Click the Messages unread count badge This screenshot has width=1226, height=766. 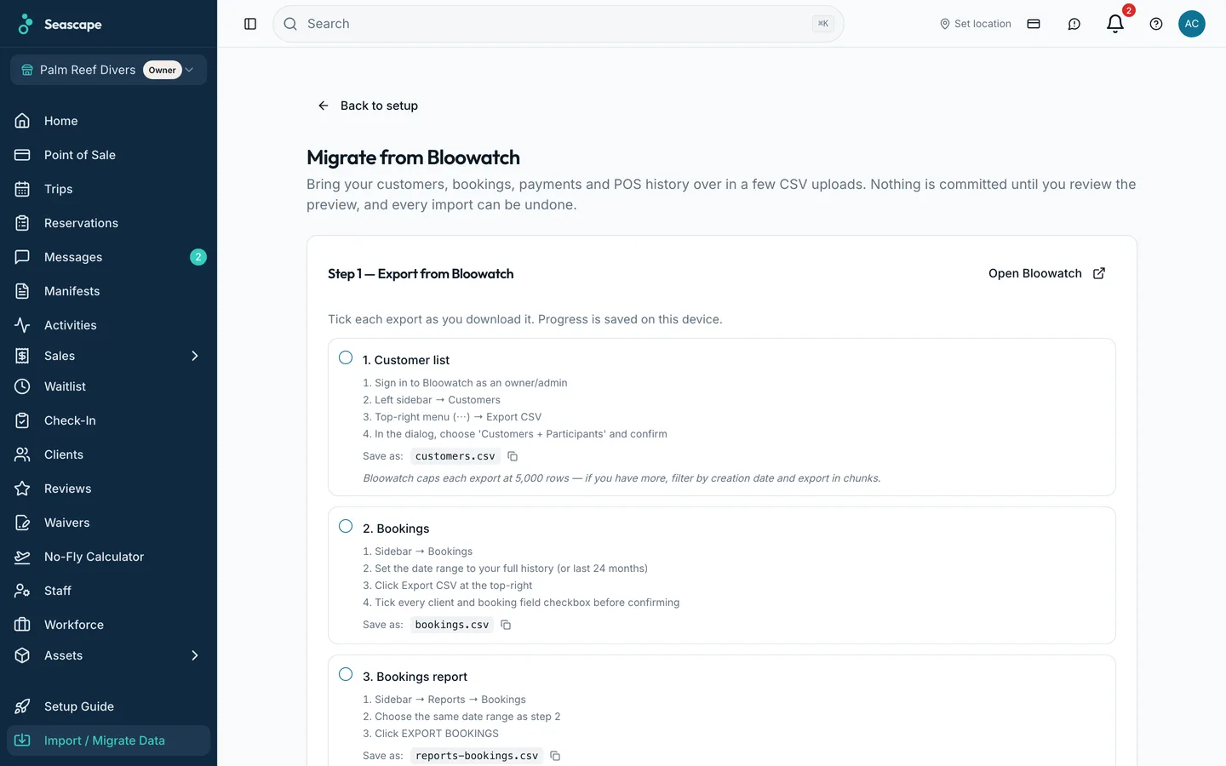click(198, 257)
